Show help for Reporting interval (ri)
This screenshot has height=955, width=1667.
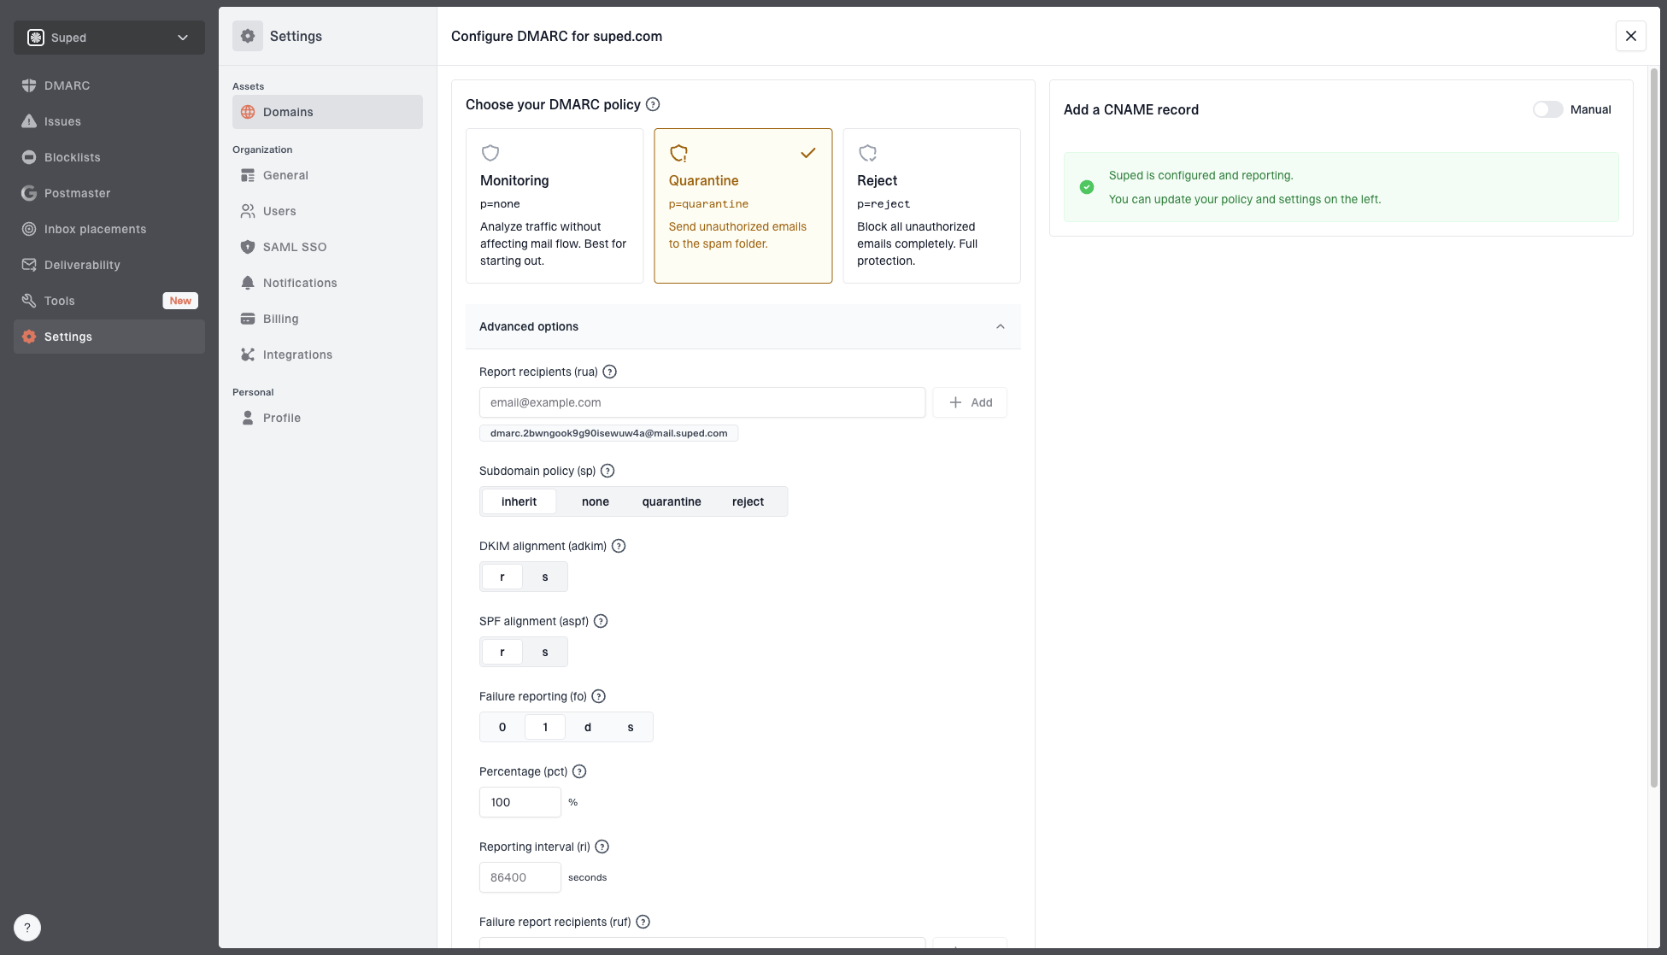(x=602, y=847)
